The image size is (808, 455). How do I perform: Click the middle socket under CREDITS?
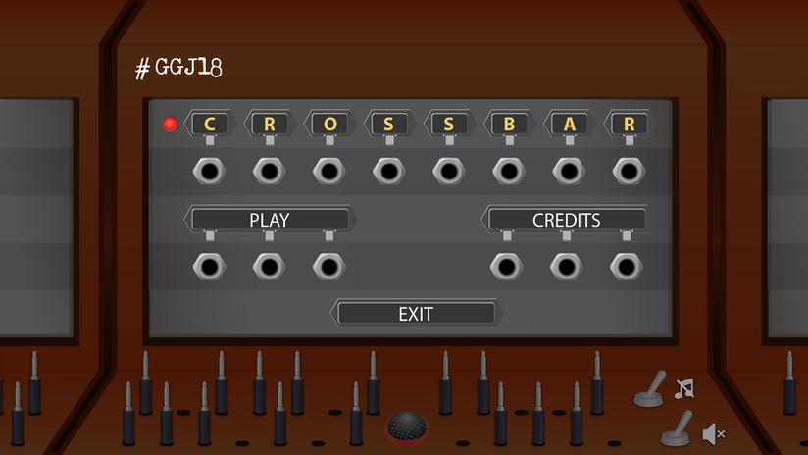click(x=567, y=267)
